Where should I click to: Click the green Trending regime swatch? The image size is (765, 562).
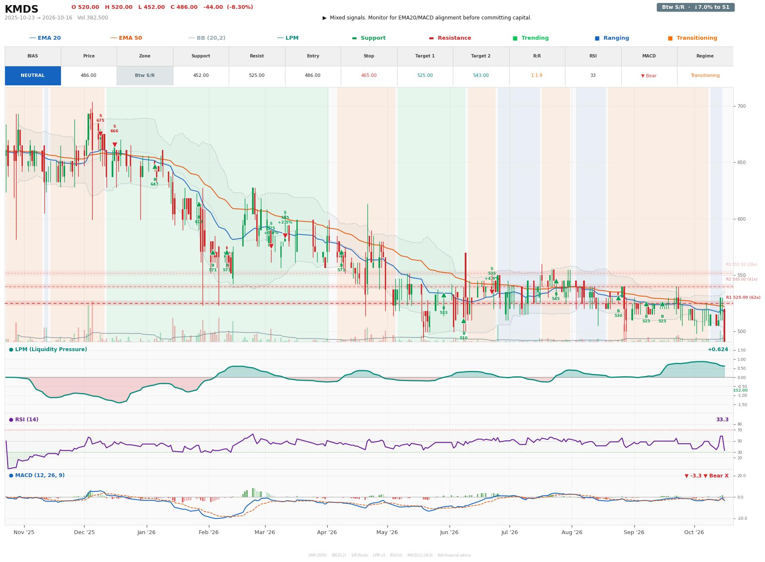pos(515,38)
